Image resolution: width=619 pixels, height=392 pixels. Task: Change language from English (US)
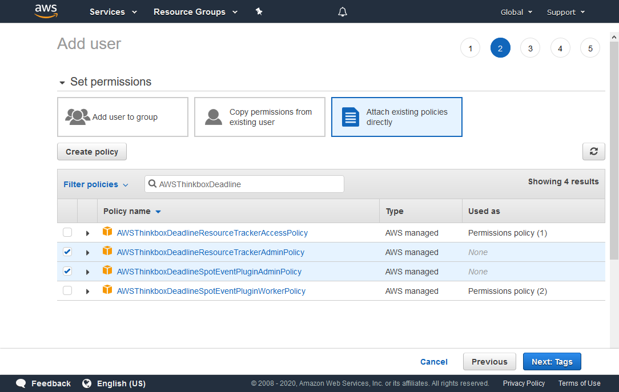121,383
